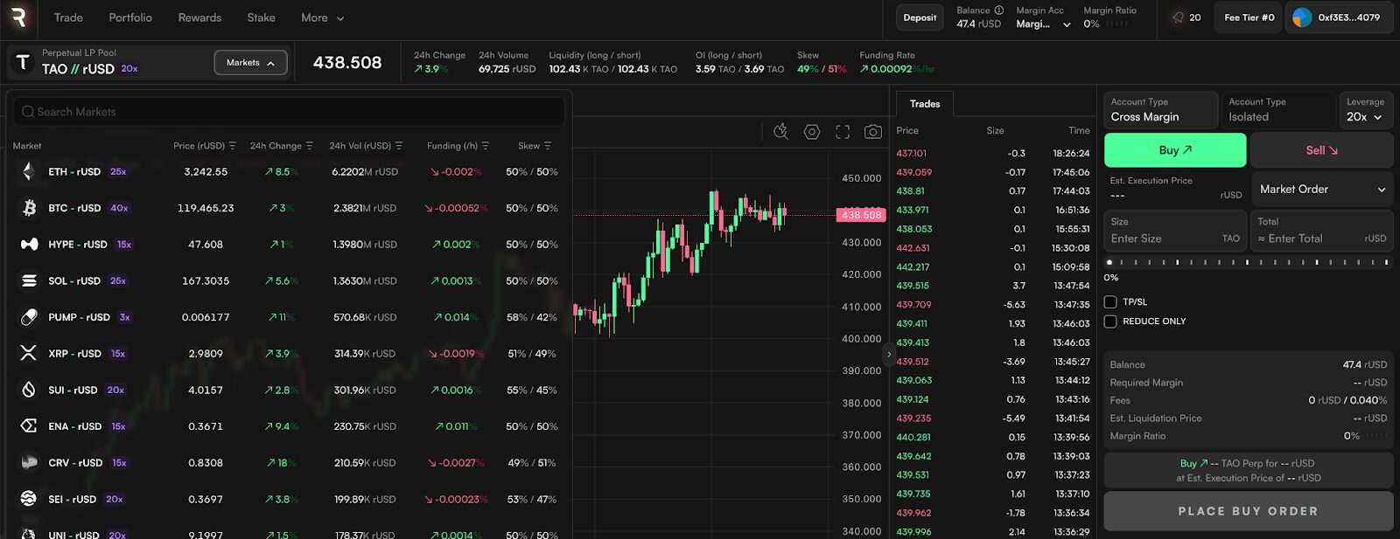Open the notifications bell icon
Screen dimensions: 1400x539
pyautogui.click(x=1178, y=17)
